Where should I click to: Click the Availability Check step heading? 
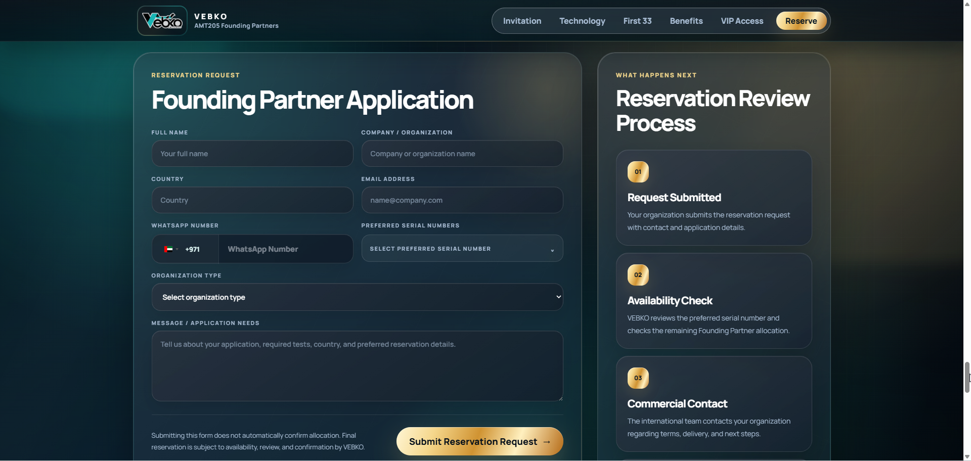(x=670, y=301)
